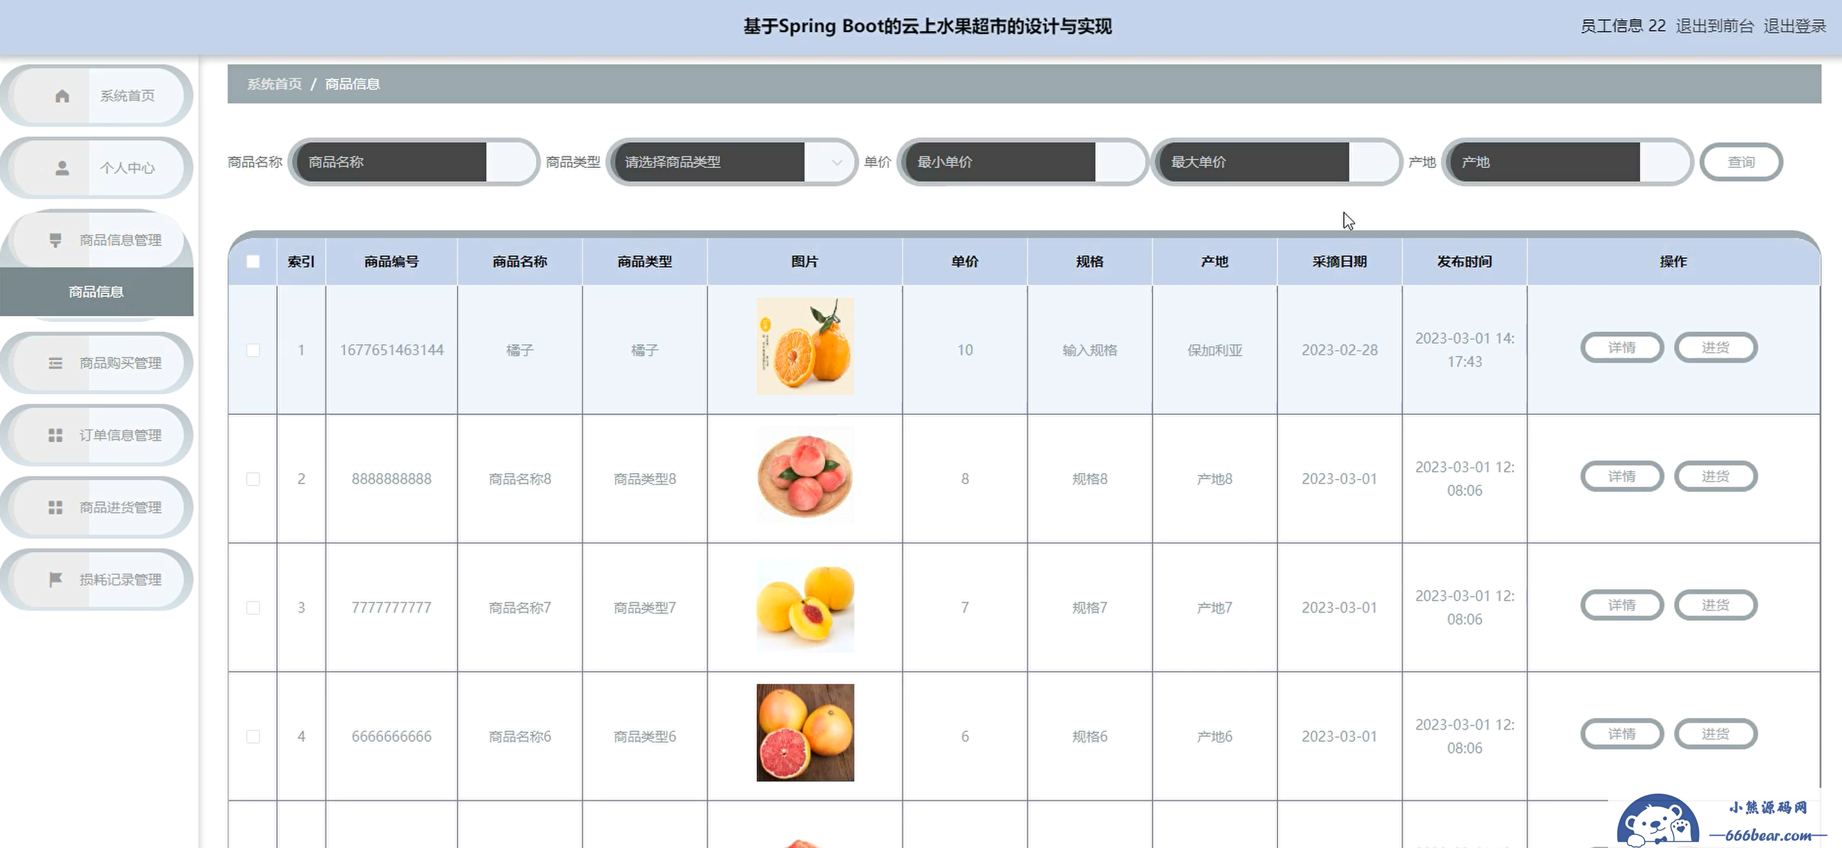The height and width of the screenshot is (848, 1842).
Task: Click the orange product thumbnail
Action: [x=805, y=347]
